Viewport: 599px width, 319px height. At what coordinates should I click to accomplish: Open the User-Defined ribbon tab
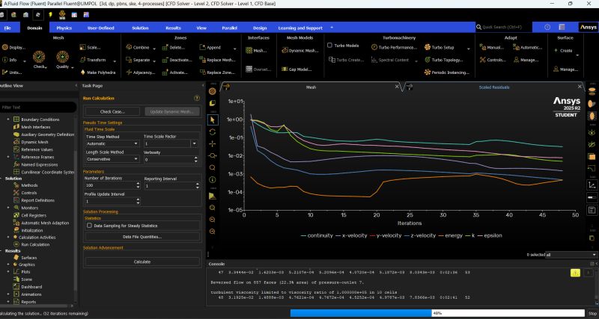coord(101,28)
